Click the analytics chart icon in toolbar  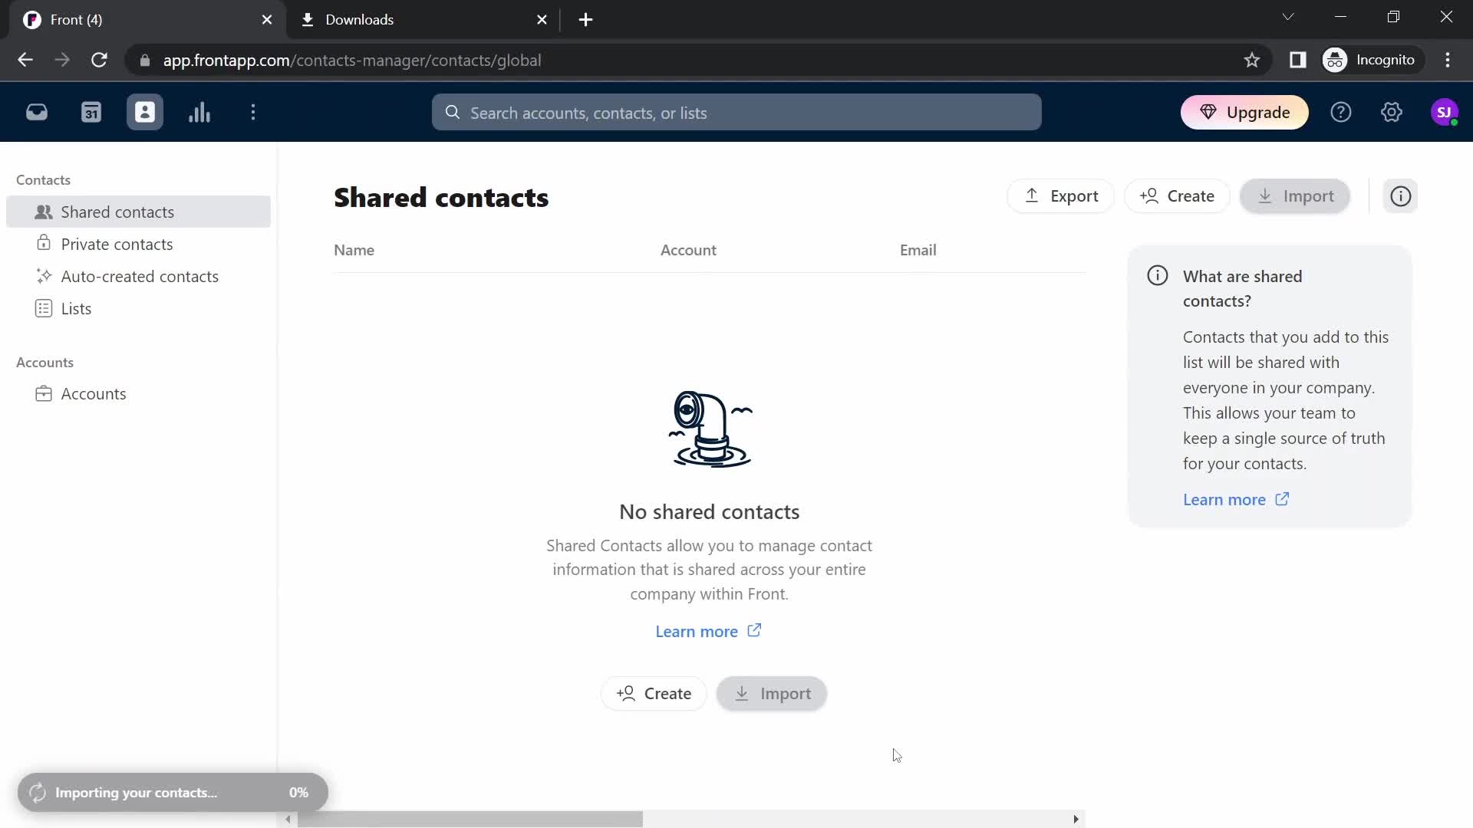[x=199, y=112]
